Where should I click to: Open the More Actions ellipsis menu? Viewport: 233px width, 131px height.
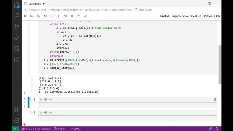coord(216,4)
